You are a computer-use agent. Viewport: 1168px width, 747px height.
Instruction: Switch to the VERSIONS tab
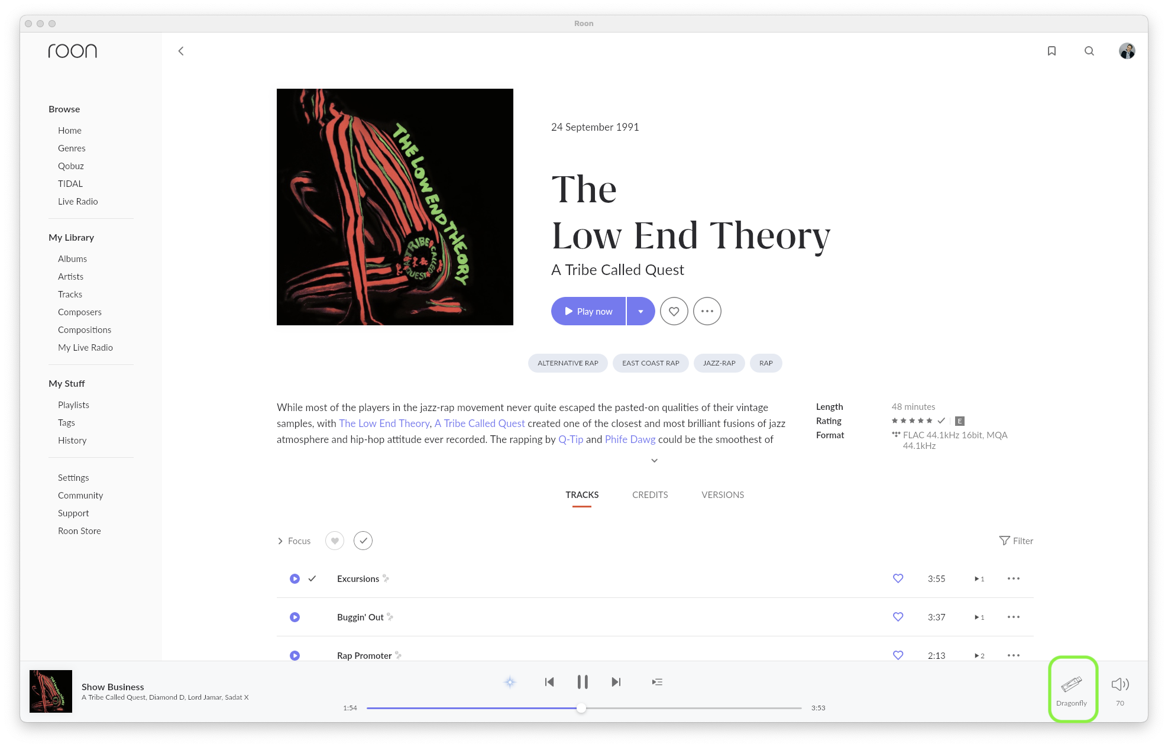[723, 495]
